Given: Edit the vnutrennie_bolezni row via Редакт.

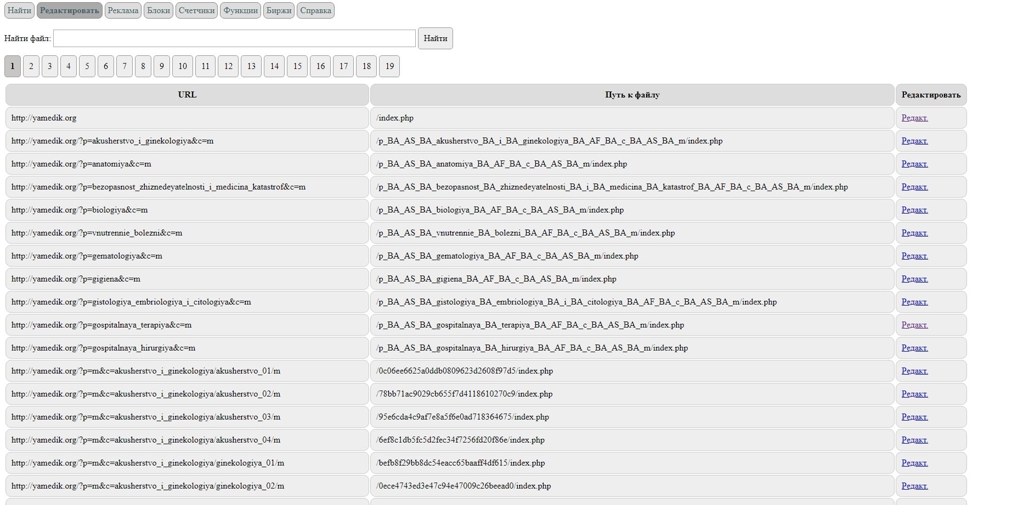Looking at the screenshot, I should pos(914,233).
